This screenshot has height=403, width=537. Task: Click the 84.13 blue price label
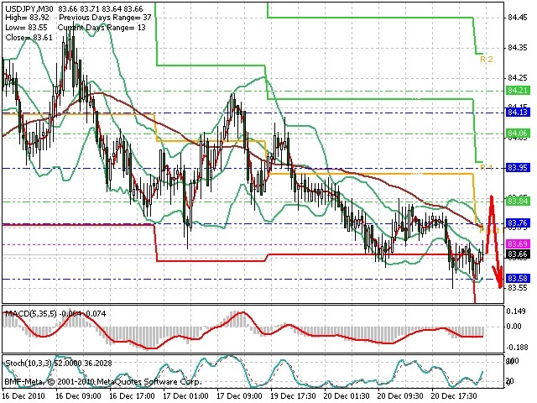(518, 112)
